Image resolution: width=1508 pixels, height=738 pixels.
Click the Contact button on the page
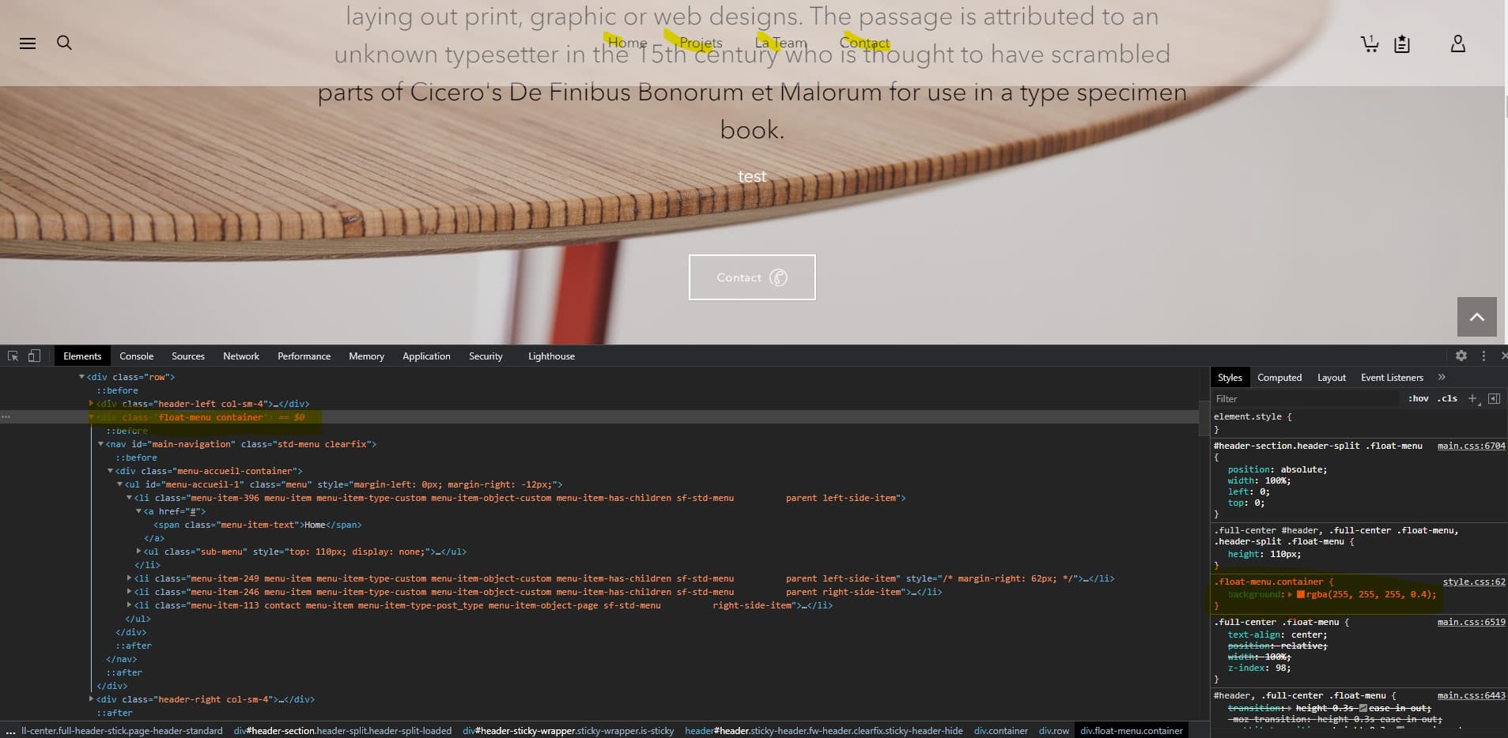click(x=751, y=277)
